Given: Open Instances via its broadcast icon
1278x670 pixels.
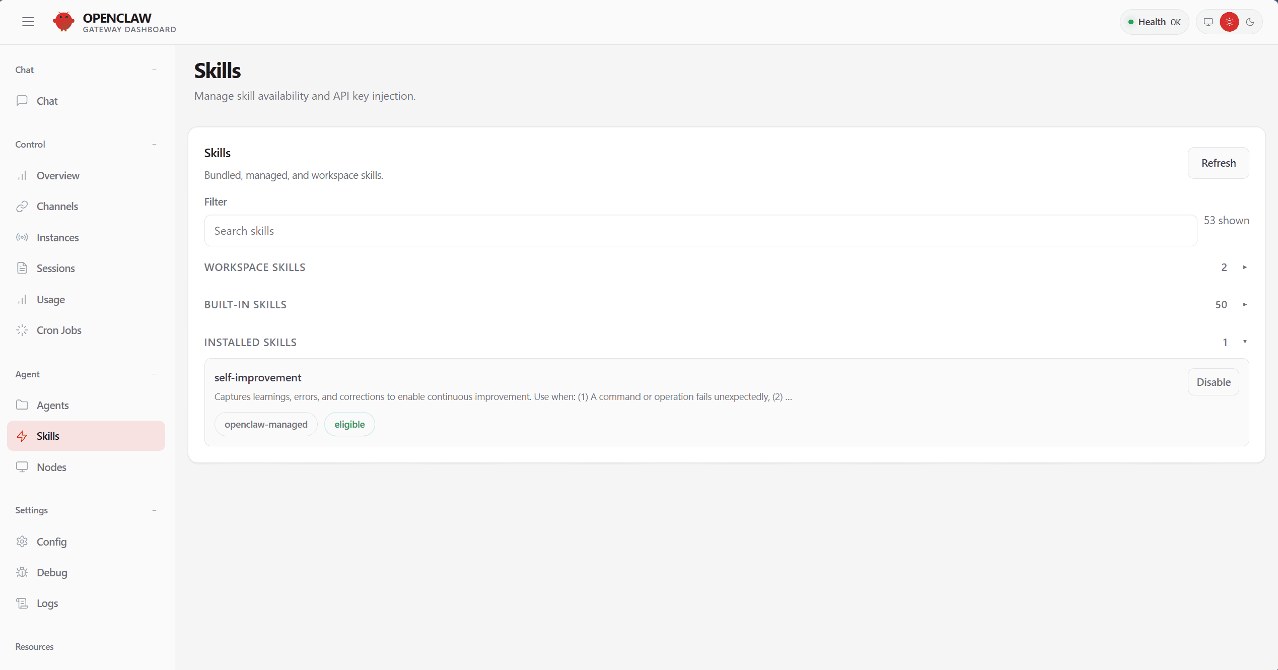Looking at the screenshot, I should (22, 237).
